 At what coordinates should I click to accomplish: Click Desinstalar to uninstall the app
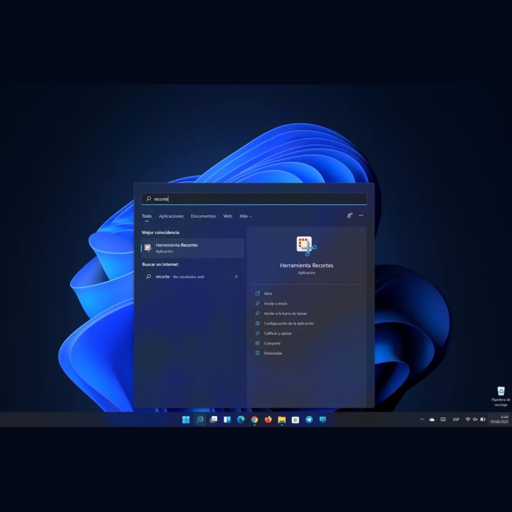point(273,353)
